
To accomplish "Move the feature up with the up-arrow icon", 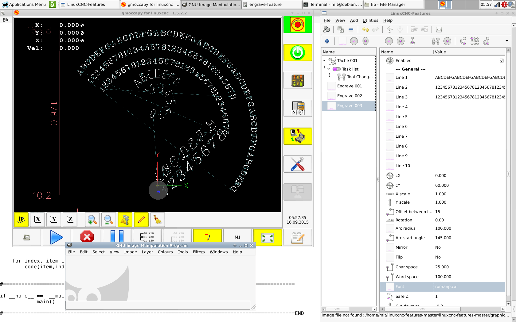I will click(x=389, y=29).
